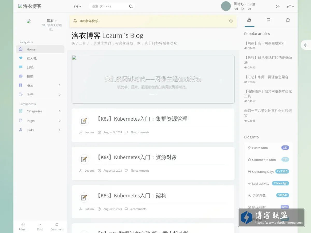Click the search magnifier icon
The width and height of the screenshot is (311, 233).
tap(131, 6)
